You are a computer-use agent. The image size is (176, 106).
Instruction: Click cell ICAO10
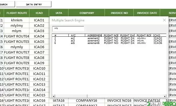tap(39, 68)
